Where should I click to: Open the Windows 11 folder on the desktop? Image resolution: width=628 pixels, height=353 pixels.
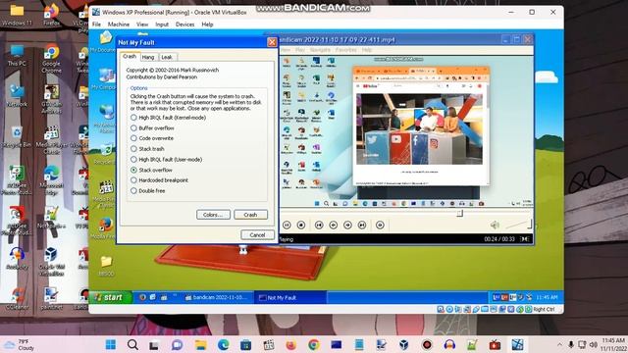[x=17, y=15]
